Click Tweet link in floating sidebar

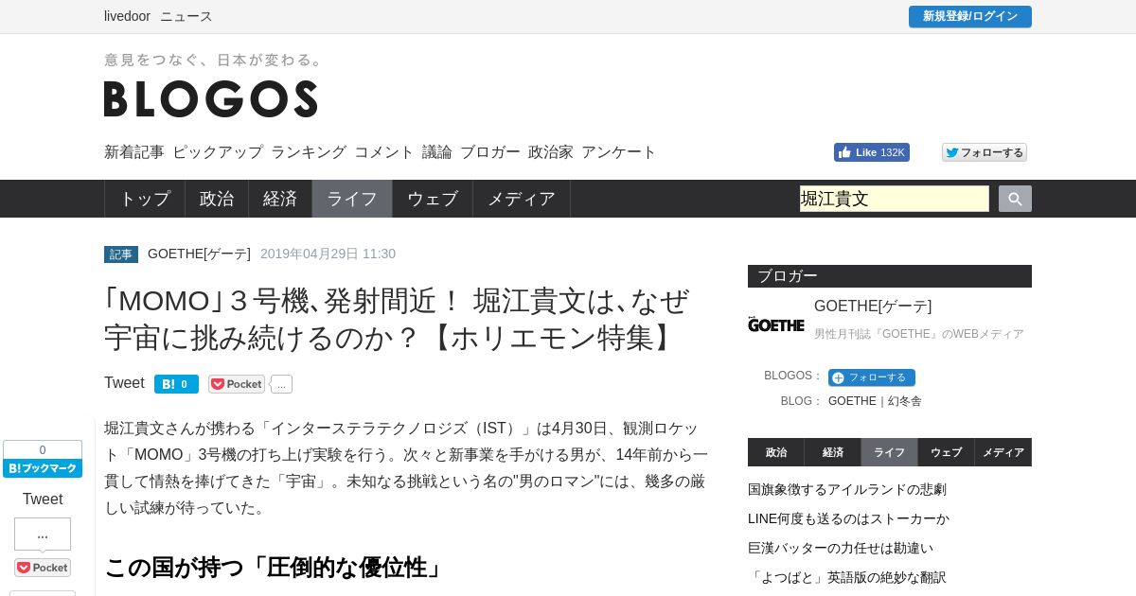coord(43,500)
